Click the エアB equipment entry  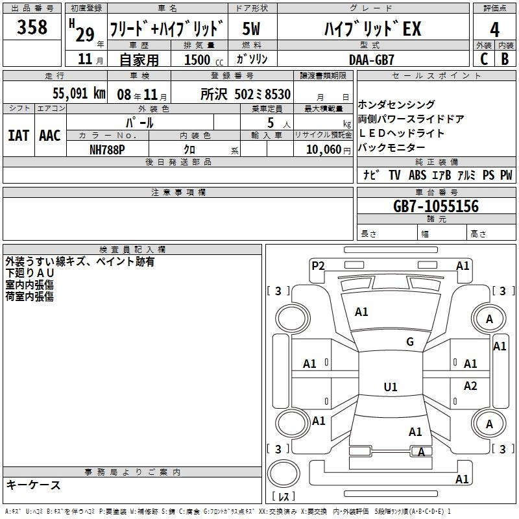click(442, 175)
